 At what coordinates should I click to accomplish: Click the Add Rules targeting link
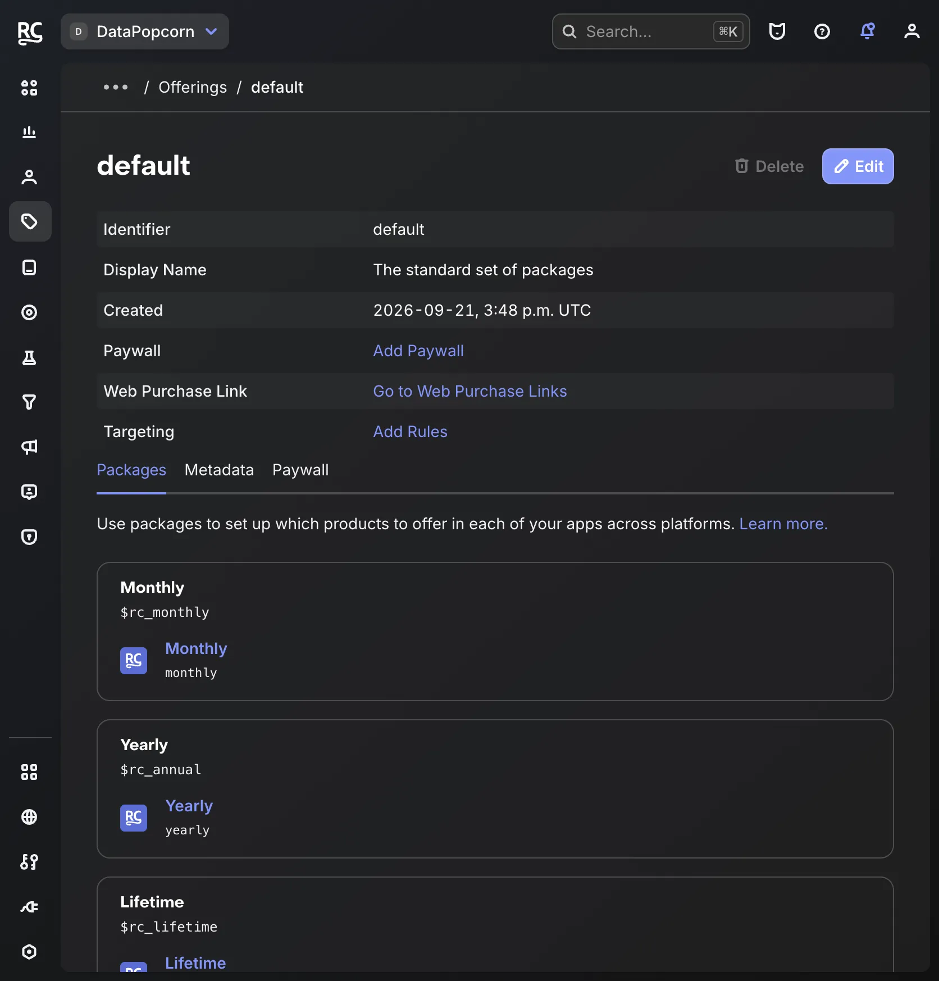click(411, 432)
